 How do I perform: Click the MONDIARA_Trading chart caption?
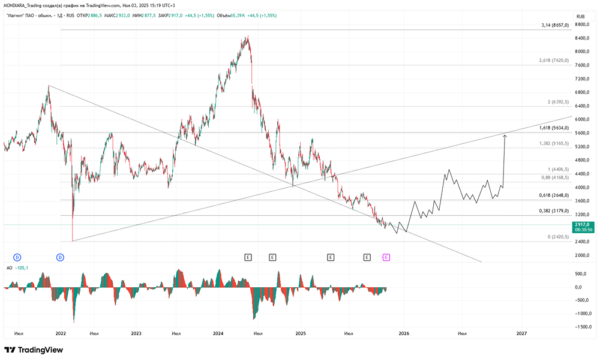coord(89,5)
